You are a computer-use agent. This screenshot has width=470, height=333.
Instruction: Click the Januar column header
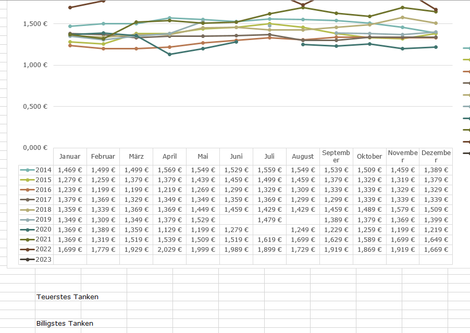(70, 157)
